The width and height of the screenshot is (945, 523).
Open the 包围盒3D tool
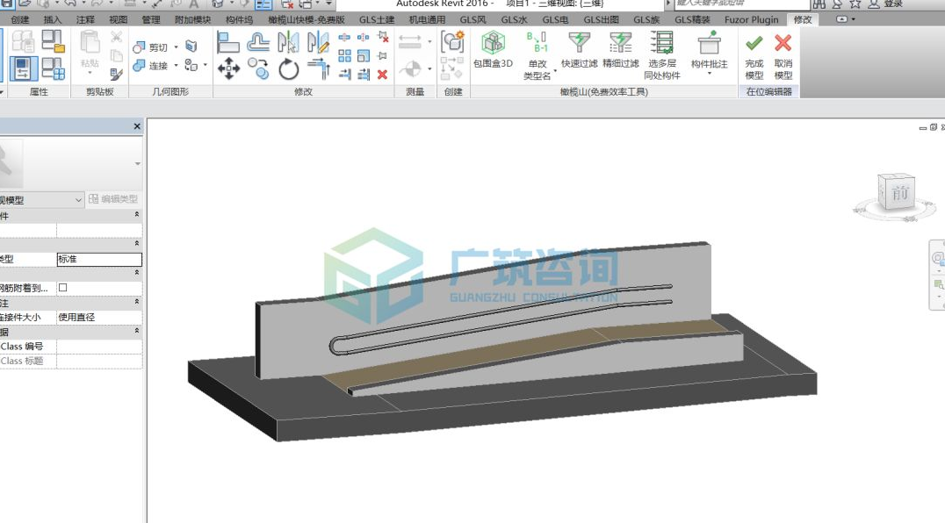pyautogui.click(x=493, y=50)
